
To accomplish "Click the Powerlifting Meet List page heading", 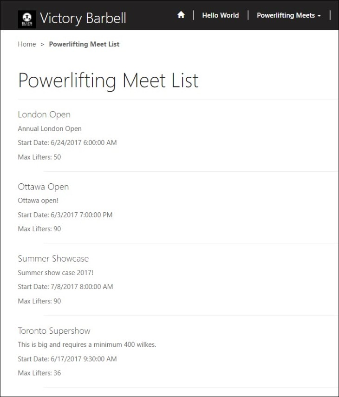I will [108, 81].
